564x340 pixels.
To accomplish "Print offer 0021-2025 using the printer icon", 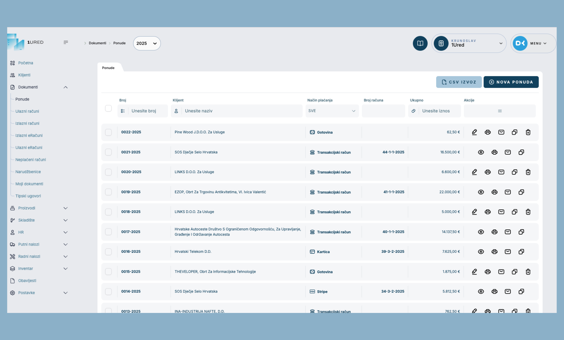I will (494, 152).
